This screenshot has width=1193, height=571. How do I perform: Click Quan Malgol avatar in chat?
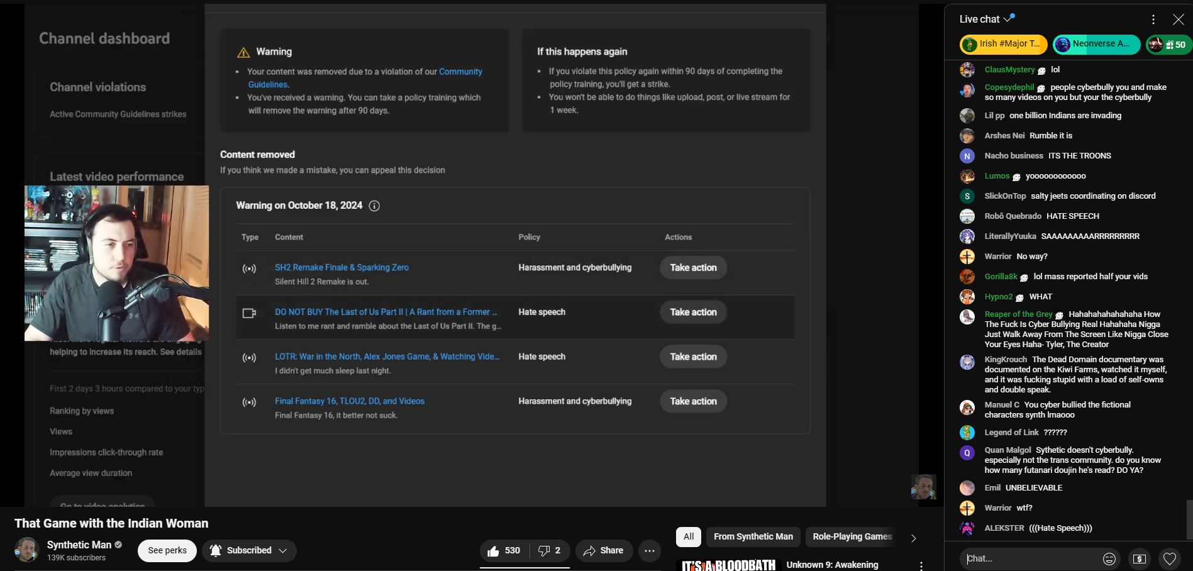pyautogui.click(x=967, y=453)
